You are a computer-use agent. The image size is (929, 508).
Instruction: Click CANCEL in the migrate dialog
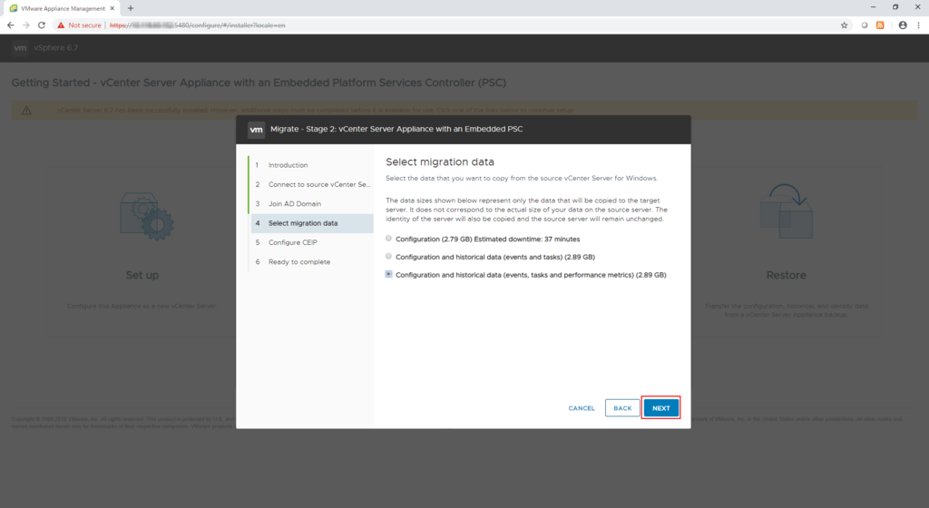click(582, 408)
